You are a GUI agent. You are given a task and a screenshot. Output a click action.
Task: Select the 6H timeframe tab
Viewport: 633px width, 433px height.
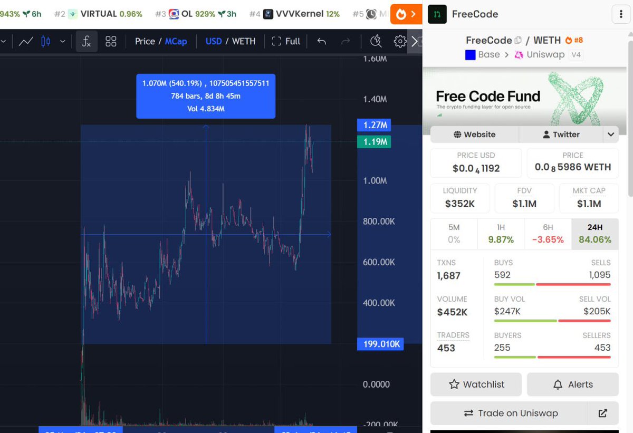(x=548, y=234)
